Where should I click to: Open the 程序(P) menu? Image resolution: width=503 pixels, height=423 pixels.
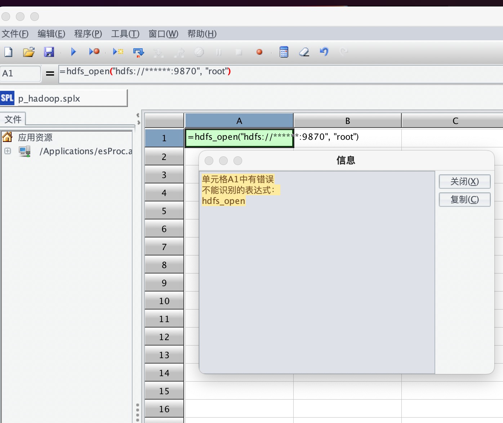(88, 34)
